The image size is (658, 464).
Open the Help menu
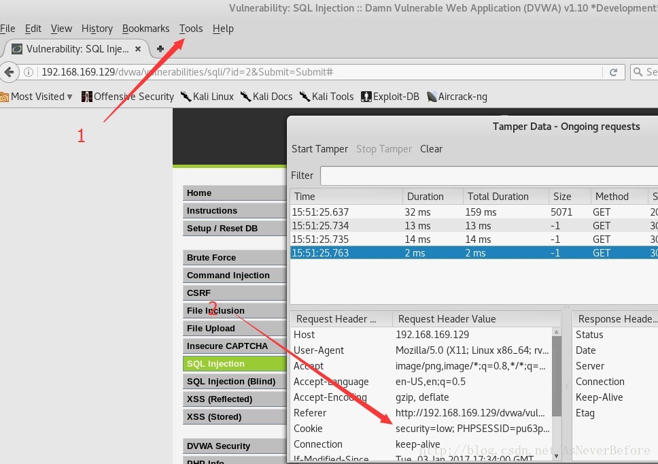(x=223, y=29)
